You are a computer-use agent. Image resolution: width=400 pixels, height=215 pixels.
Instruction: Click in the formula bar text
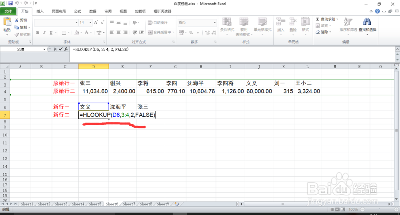point(101,49)
